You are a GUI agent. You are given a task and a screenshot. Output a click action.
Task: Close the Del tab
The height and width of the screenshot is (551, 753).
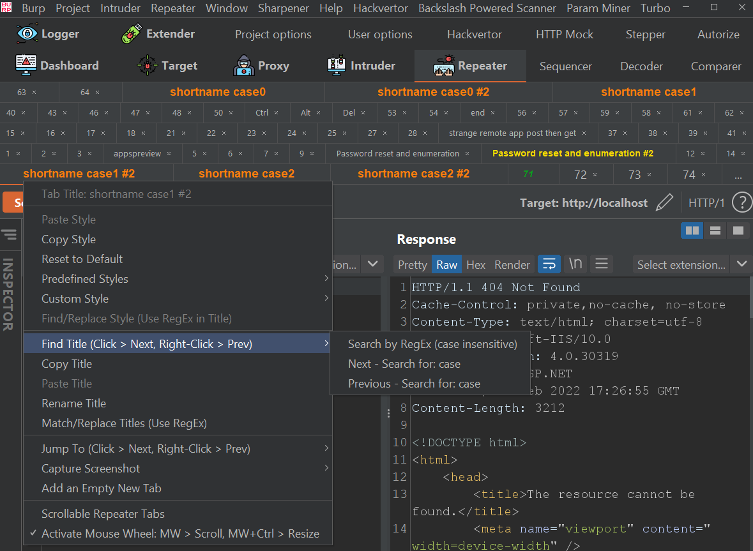[363, 113]
